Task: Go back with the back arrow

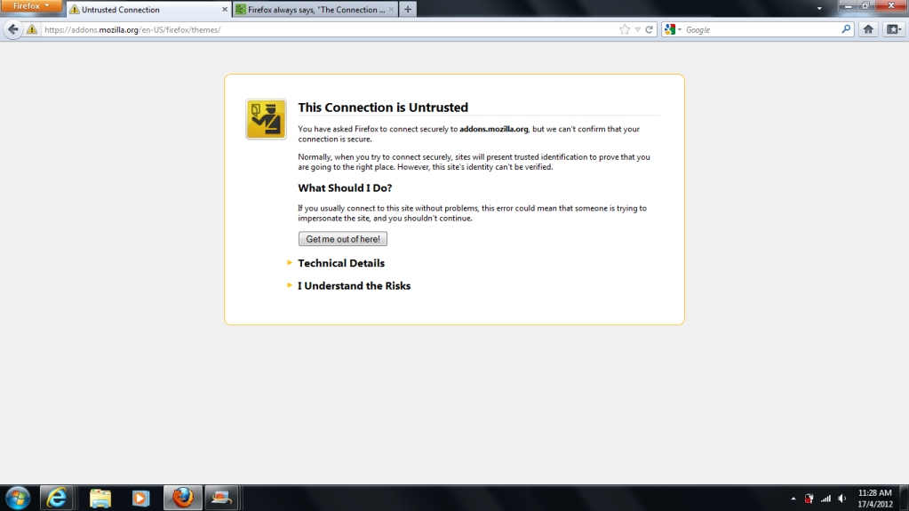Action: tap(12, 29)
